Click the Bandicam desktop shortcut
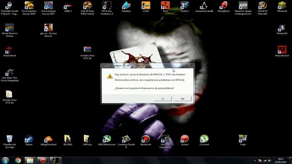292x164 pixels. point(146,140)
